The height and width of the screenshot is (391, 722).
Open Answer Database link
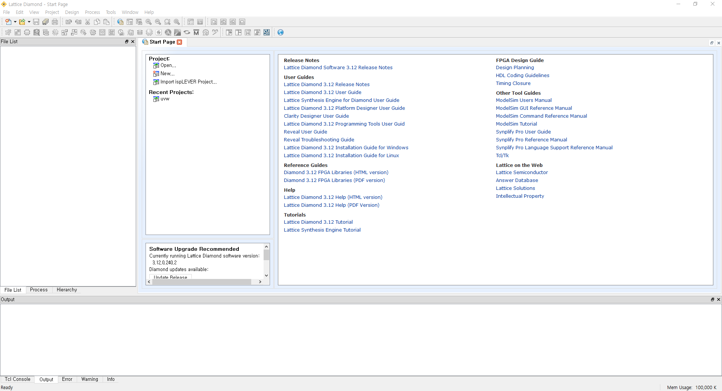coord(517,180)
